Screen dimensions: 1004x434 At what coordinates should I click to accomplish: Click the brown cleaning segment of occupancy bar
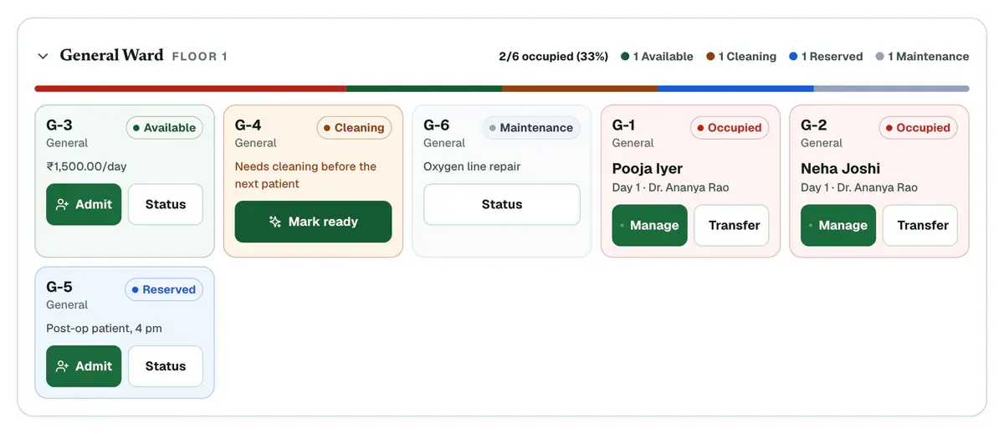(580, 89)
